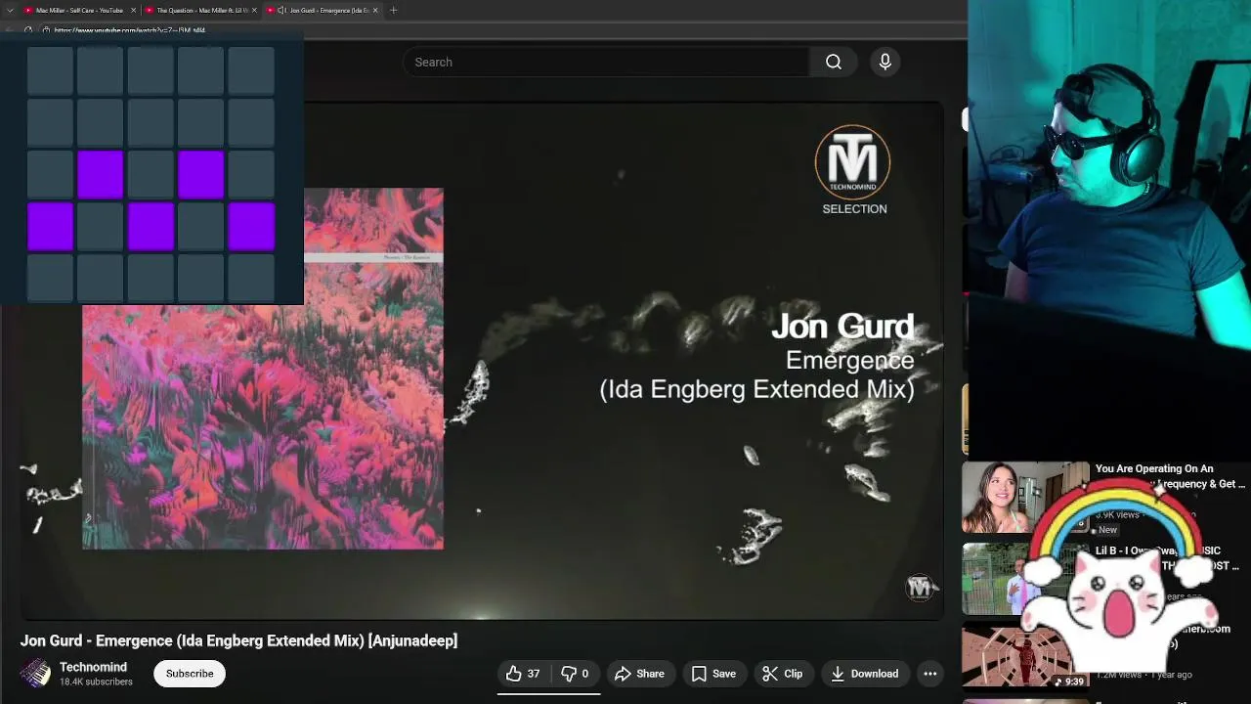
Task: Share the Jon Gurd video
Action: (639, 674)
